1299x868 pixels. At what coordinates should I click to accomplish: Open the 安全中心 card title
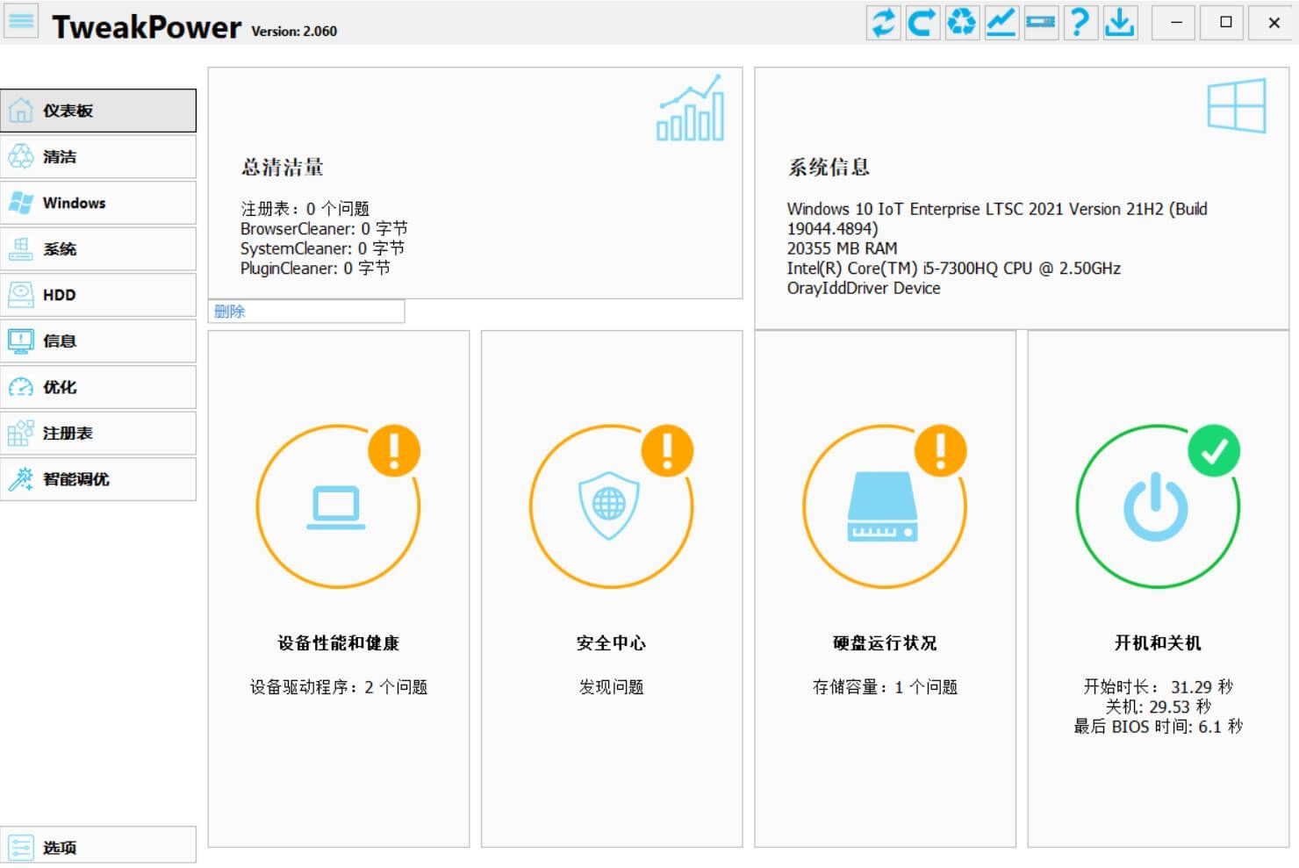pyautogui.click(x=611, y=643)
